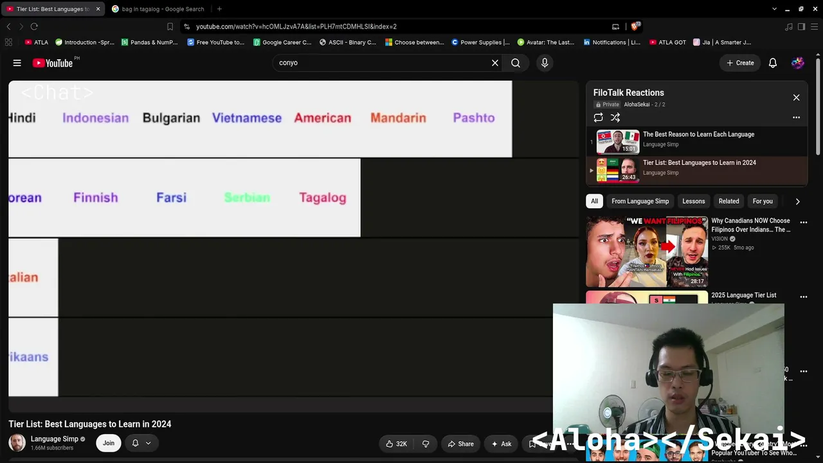Open the Language Simp channel name link
Image resolution: width=823 pixels, height=463 pixels.
(x=55, y=439)
